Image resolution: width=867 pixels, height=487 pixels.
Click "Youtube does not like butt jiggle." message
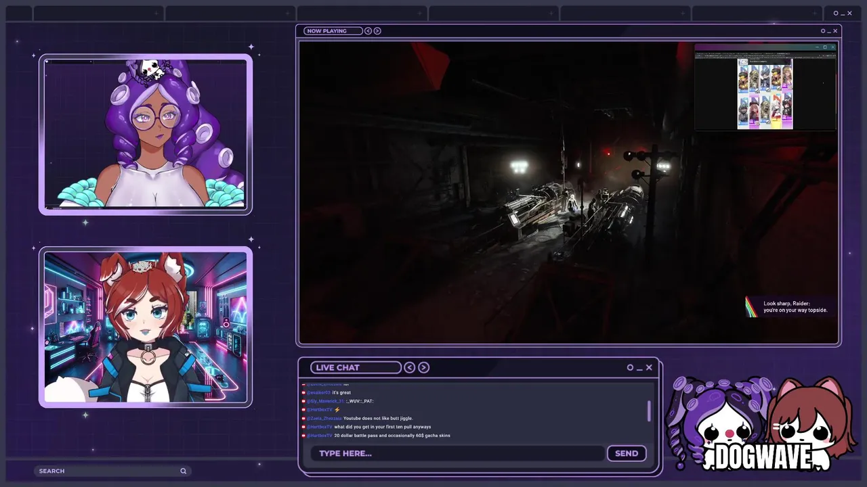pyautogui.click(x=378, y=418)
